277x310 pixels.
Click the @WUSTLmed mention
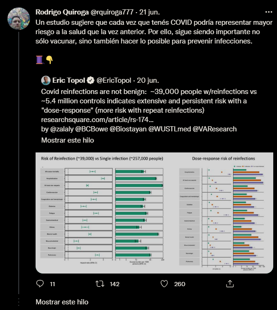pyautogui.click(x=169, y=129)
